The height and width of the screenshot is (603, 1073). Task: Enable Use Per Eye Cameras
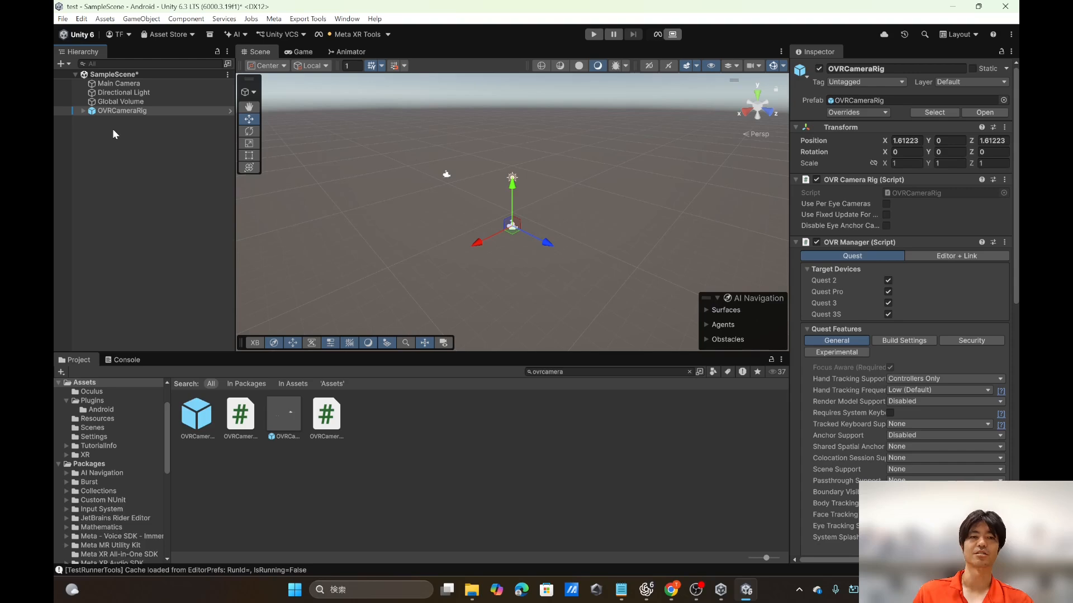tap(886, 204)
